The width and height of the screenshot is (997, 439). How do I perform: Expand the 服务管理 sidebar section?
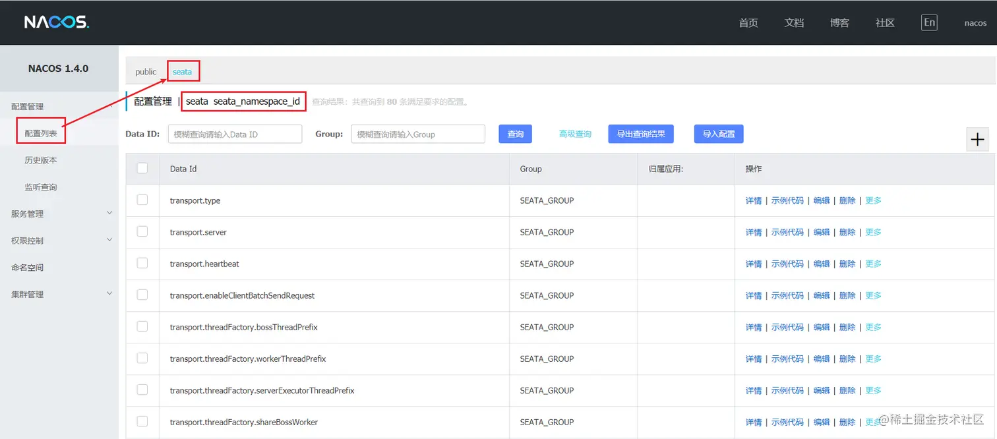click(x=59, y=214)
